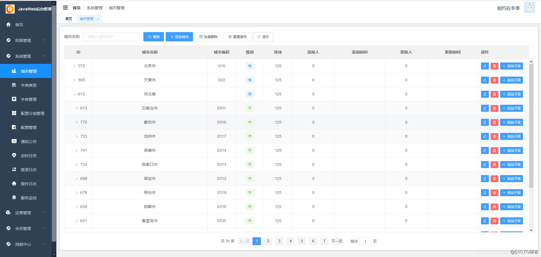Collapse row 612 河北省
541x257 pixels.
click(74, 94)
